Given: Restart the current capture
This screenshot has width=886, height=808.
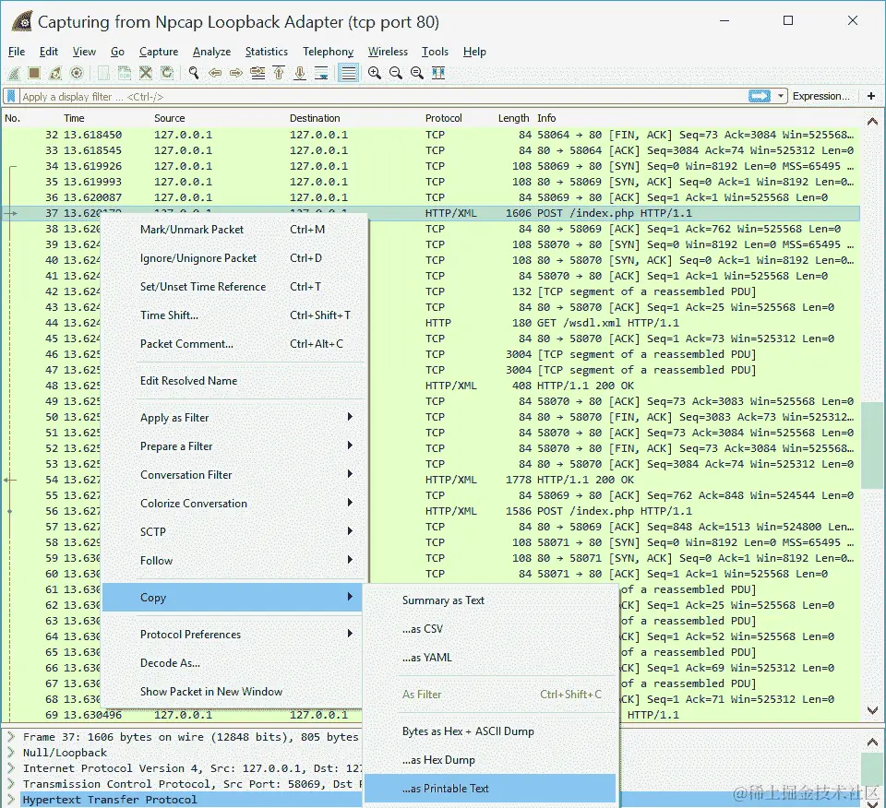Looking at the screenshot, I should point(55,73).
